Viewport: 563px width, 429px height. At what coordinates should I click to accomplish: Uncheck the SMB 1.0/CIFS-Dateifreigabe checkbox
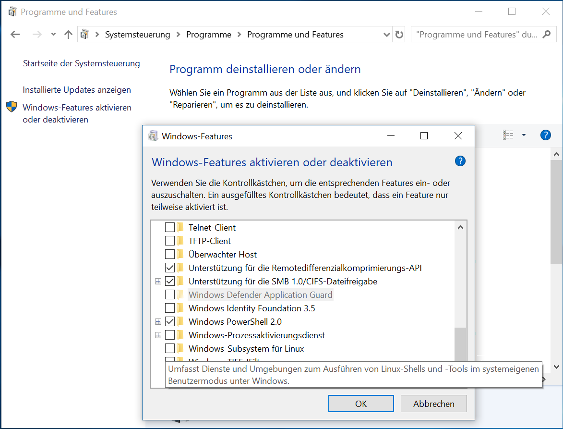(170, 282)
